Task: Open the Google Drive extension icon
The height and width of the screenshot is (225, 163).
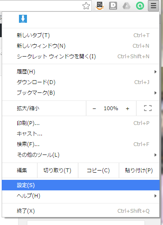Action: point(126,6)
